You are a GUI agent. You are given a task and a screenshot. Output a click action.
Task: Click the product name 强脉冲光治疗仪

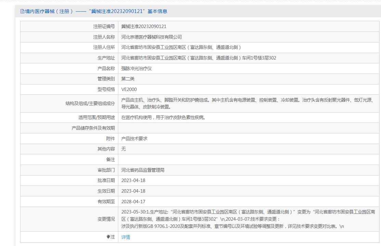point(136,68)
